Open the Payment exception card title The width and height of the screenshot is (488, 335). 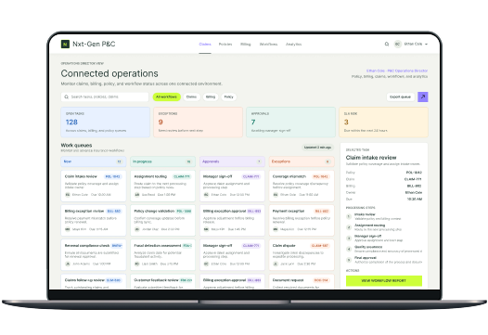point(289,211)
